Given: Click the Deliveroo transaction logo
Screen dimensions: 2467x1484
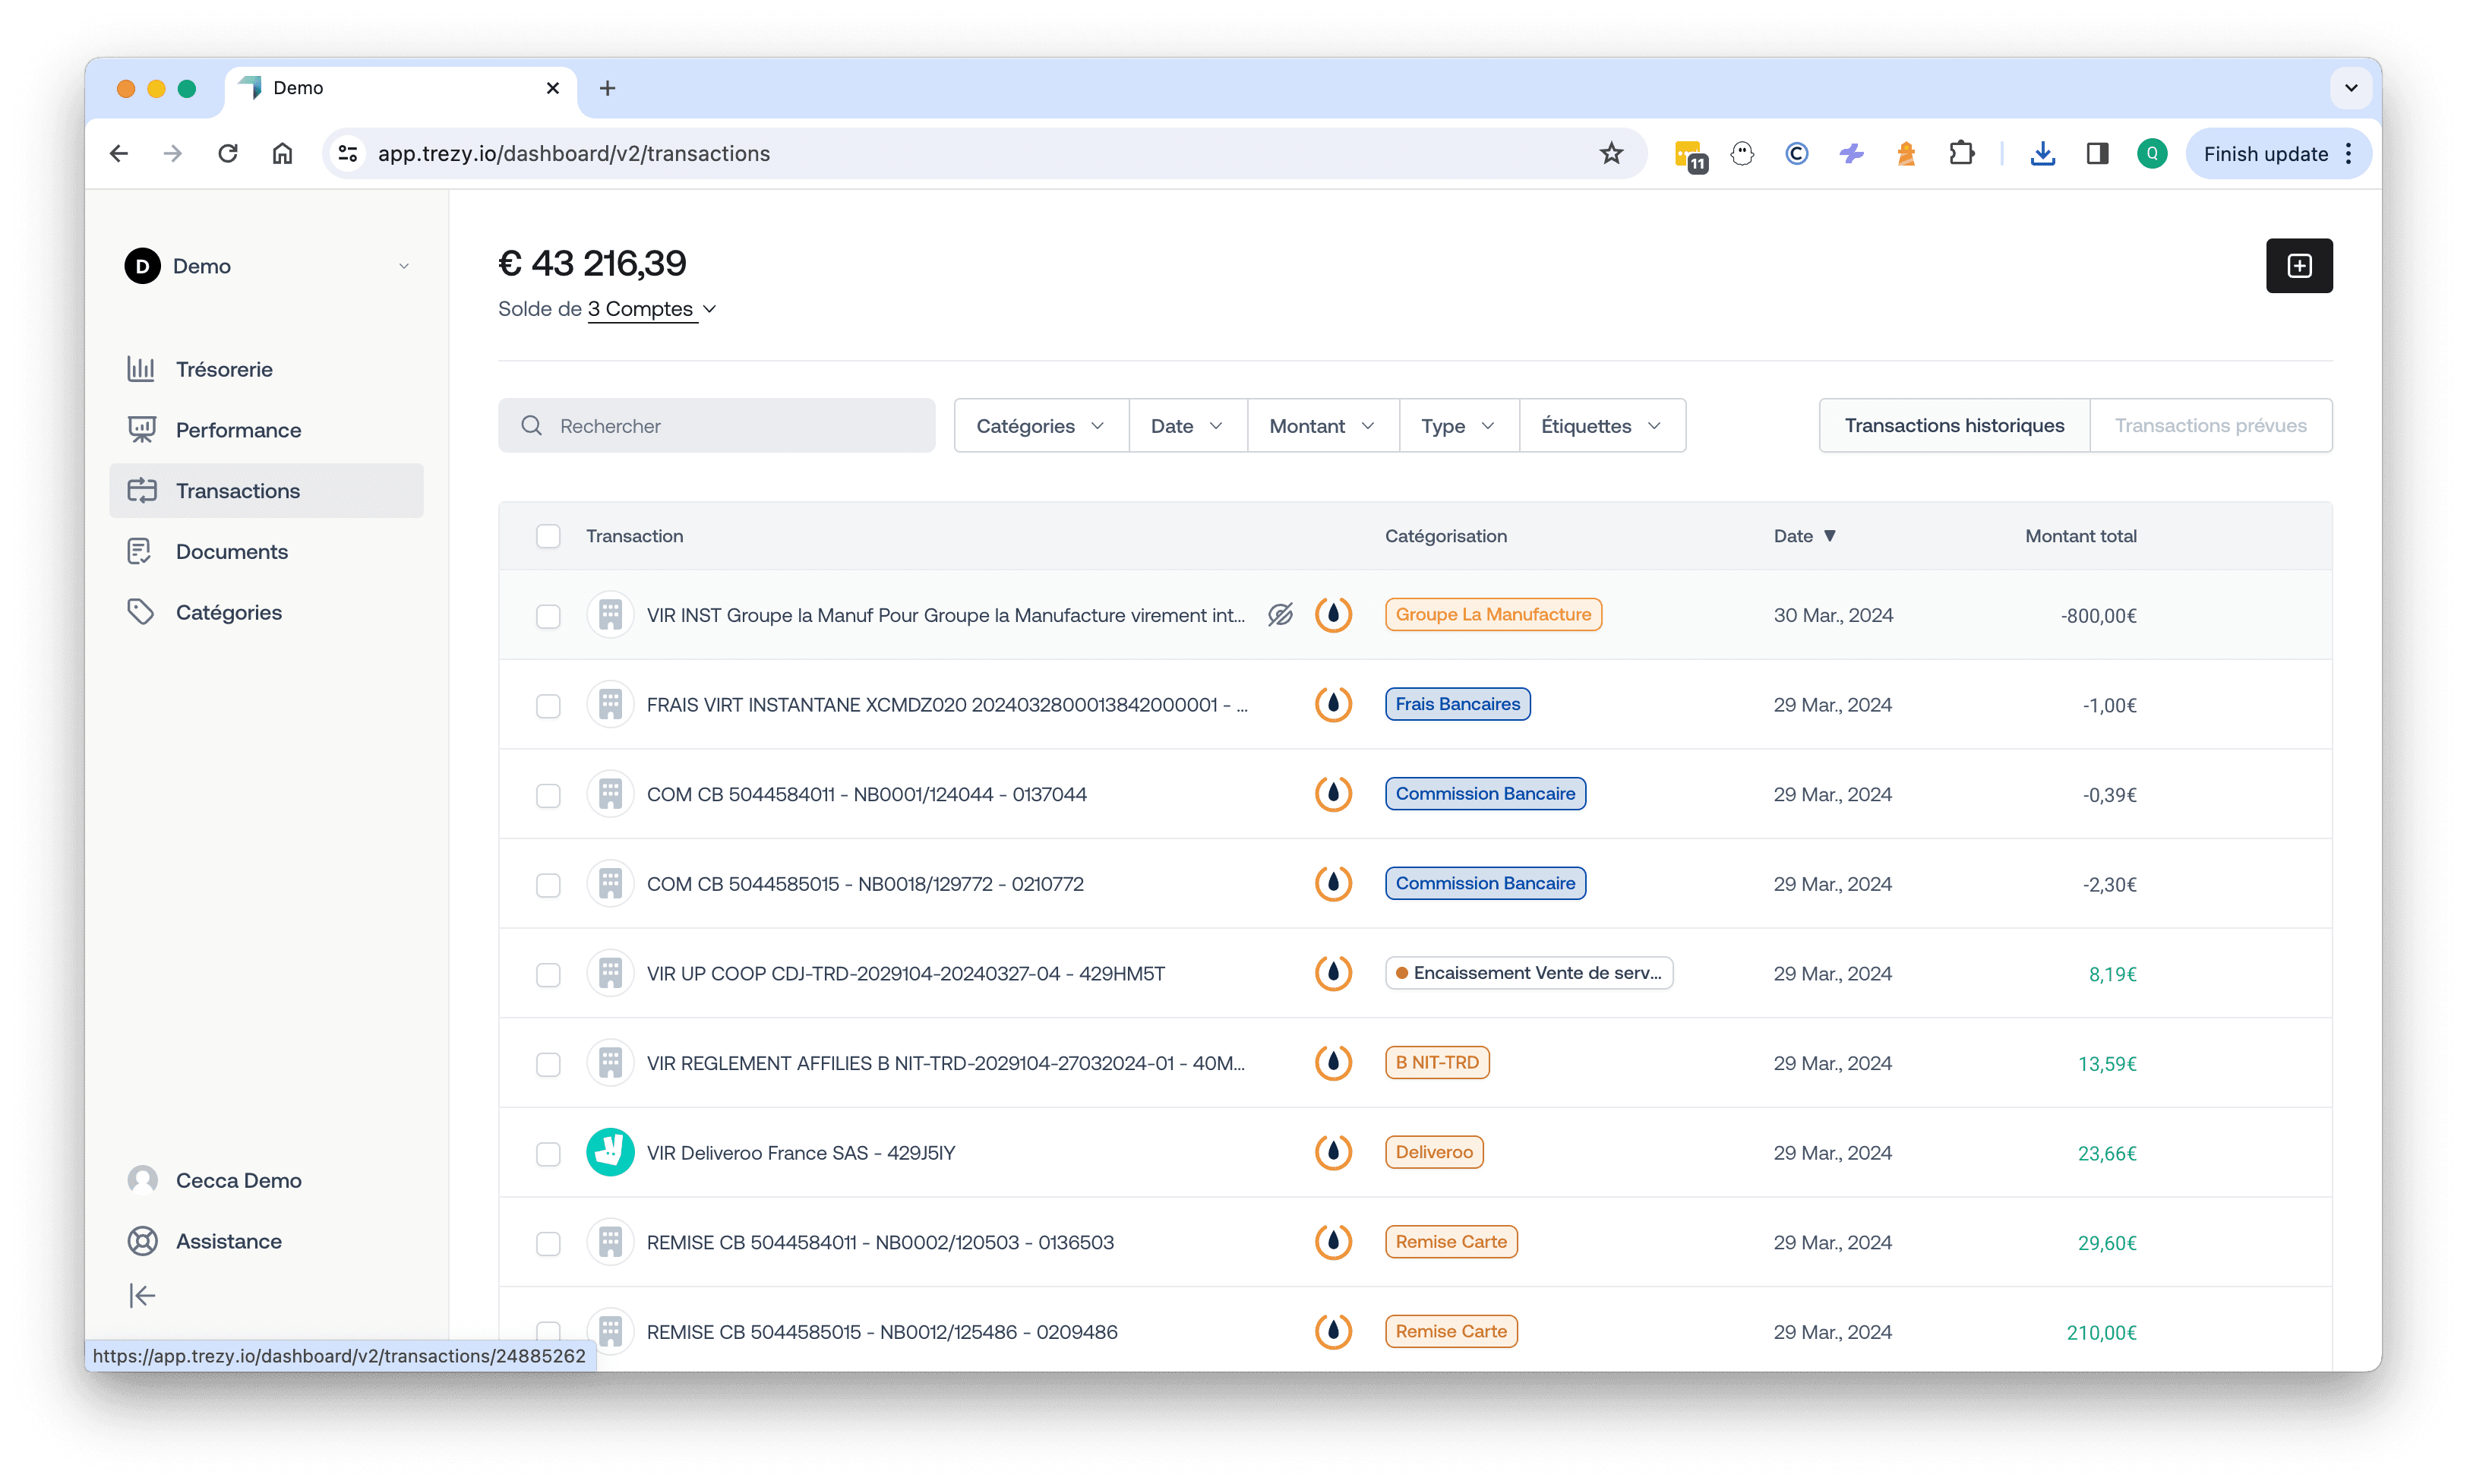Looking at the screenshot, I should click(610, 1153).
